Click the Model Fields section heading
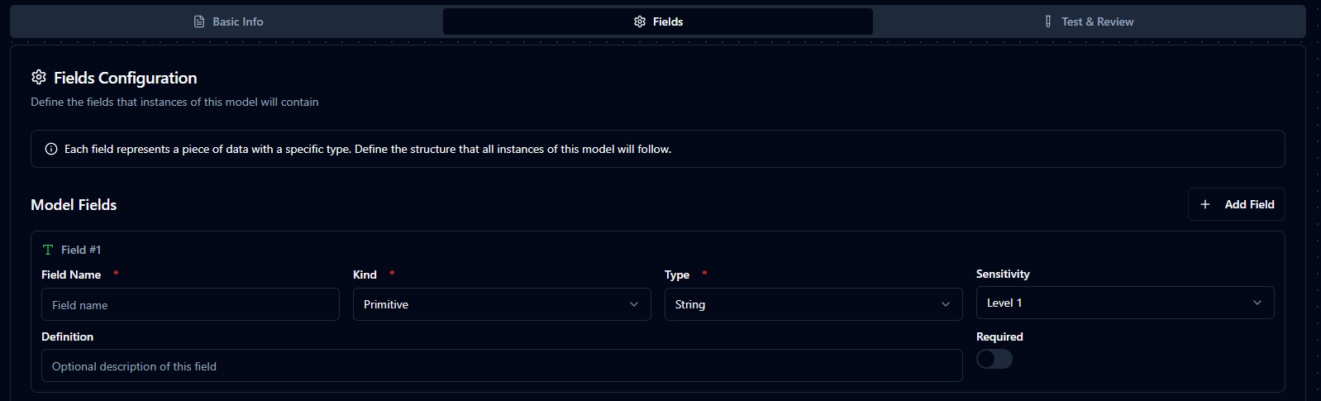This screenshot has height=401, width=1321. (x=74, y=204)
